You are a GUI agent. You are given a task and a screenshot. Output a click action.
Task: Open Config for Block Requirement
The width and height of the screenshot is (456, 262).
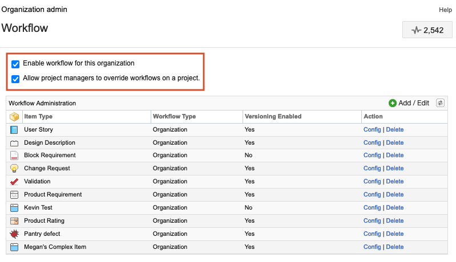tap(372, 155)
